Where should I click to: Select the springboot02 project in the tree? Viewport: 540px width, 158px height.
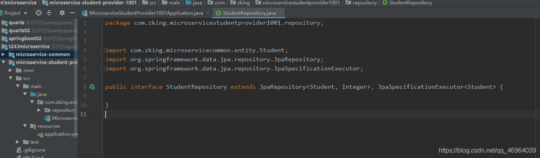[39, 39]
